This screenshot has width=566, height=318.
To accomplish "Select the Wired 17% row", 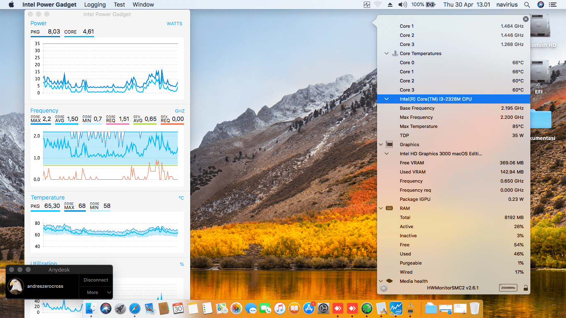I will coord(454,272).
